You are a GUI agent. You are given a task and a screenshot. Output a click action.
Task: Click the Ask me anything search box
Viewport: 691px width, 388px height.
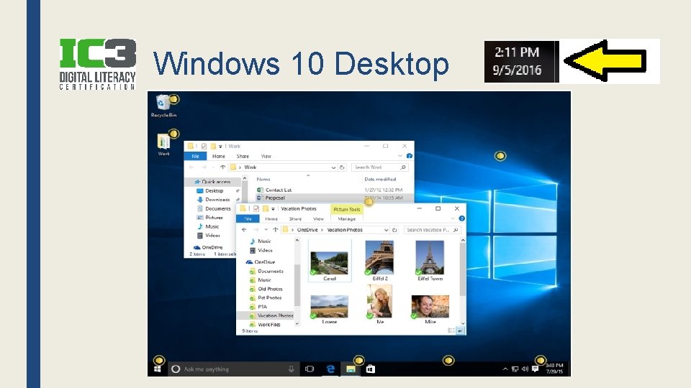pyautogui.click(x=233, y=369)
